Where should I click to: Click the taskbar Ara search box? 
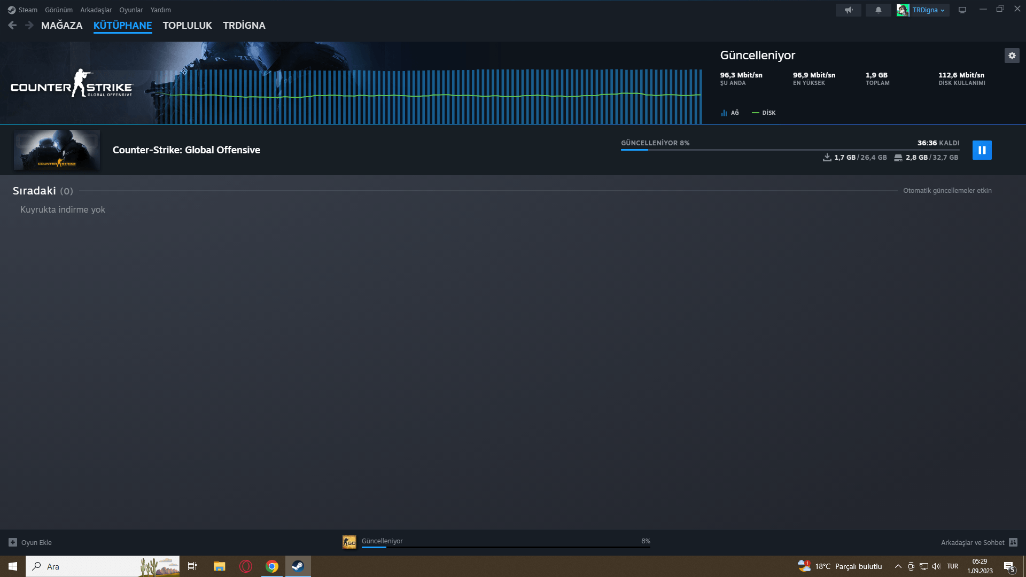click(103, 566)
